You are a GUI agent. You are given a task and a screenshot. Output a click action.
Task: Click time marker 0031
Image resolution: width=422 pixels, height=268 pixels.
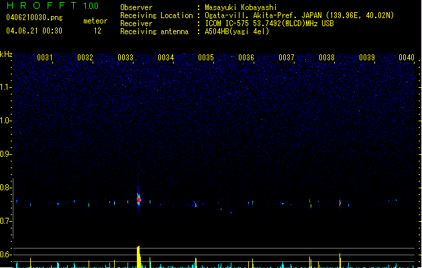pos(45,58)
